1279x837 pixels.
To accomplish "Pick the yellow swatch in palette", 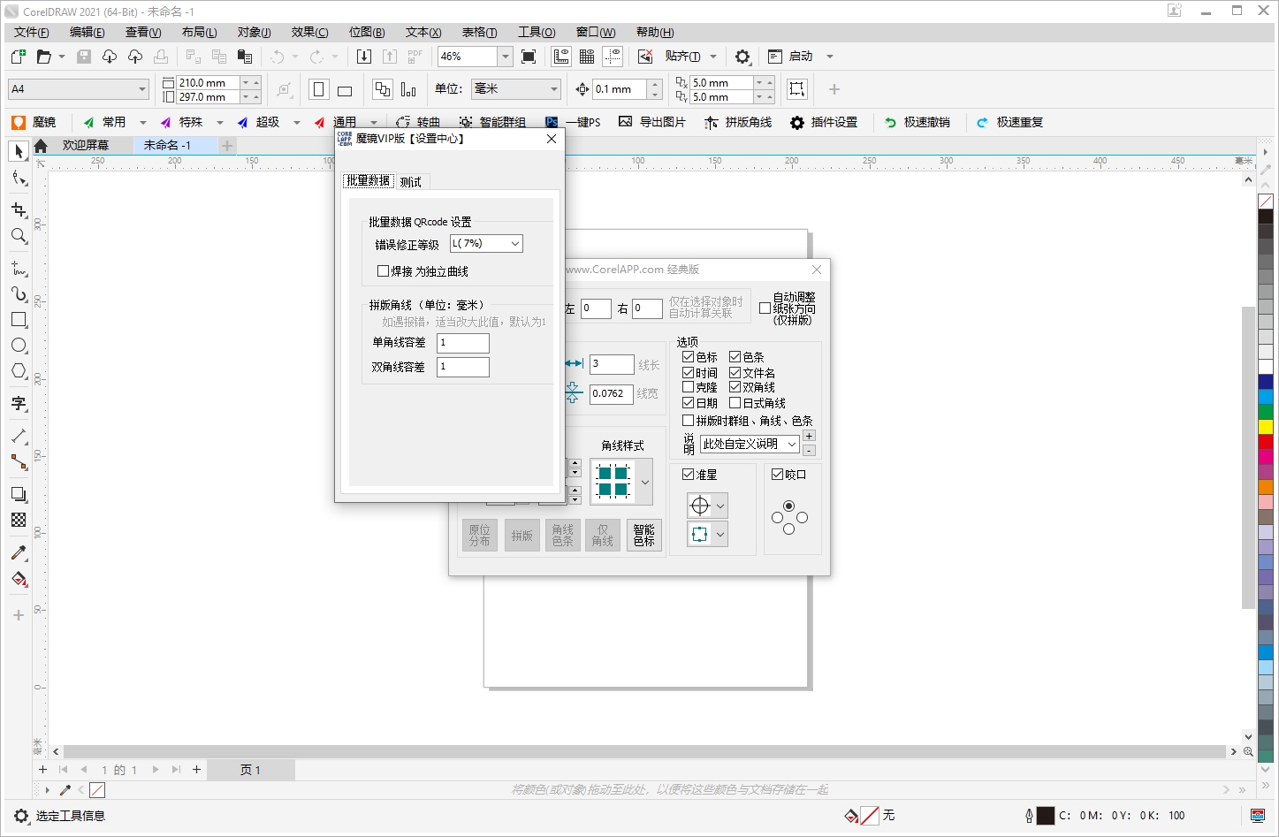I will [x=1266, y=427].
